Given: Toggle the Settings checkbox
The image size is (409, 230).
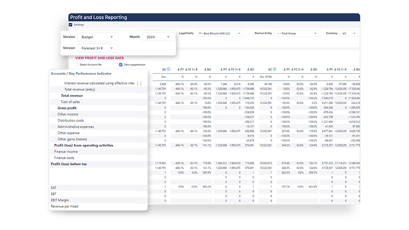Looking at the screenshot, I should click(x=71, y=25).
